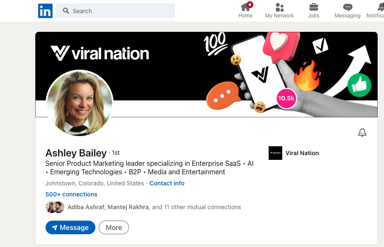
Task: Open the Notifications tab
Action: (x=375, y=10)
